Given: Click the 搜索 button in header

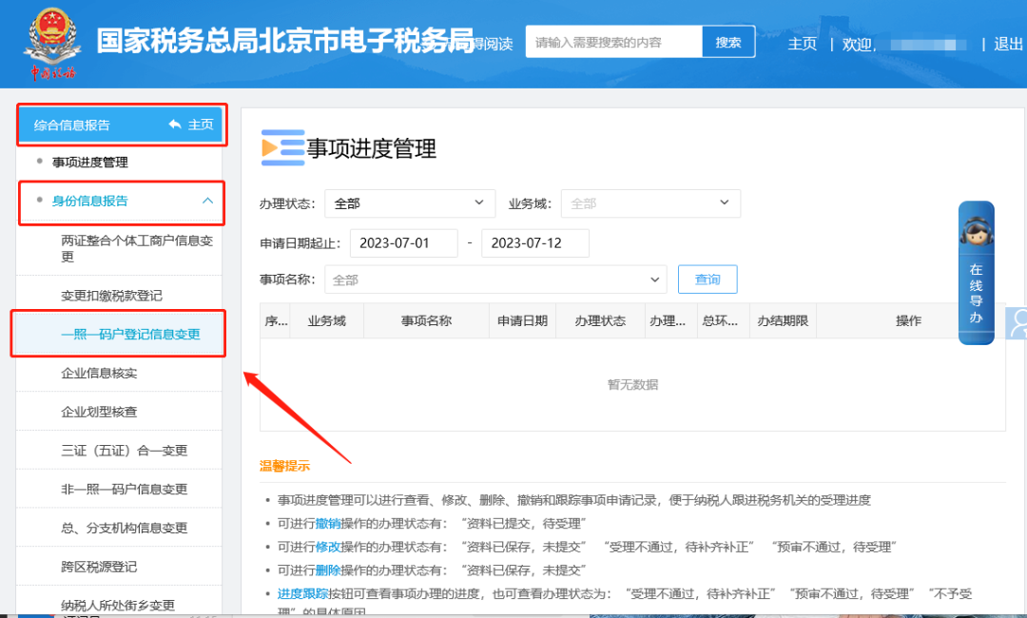Looking at the screenshot, I should 728,43.
